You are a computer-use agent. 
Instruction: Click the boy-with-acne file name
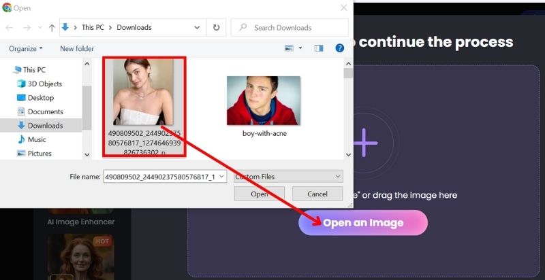pyautogui.click(x=264, y=133)
